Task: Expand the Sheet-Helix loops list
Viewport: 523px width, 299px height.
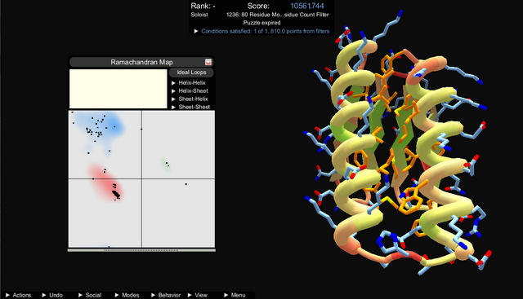Action: [190, 99]
